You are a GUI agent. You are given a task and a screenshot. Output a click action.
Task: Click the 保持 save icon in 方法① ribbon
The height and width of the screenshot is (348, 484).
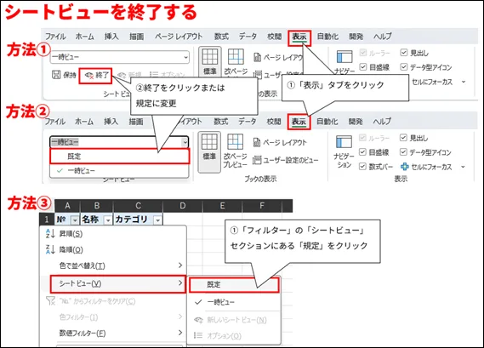pos(56,74)
